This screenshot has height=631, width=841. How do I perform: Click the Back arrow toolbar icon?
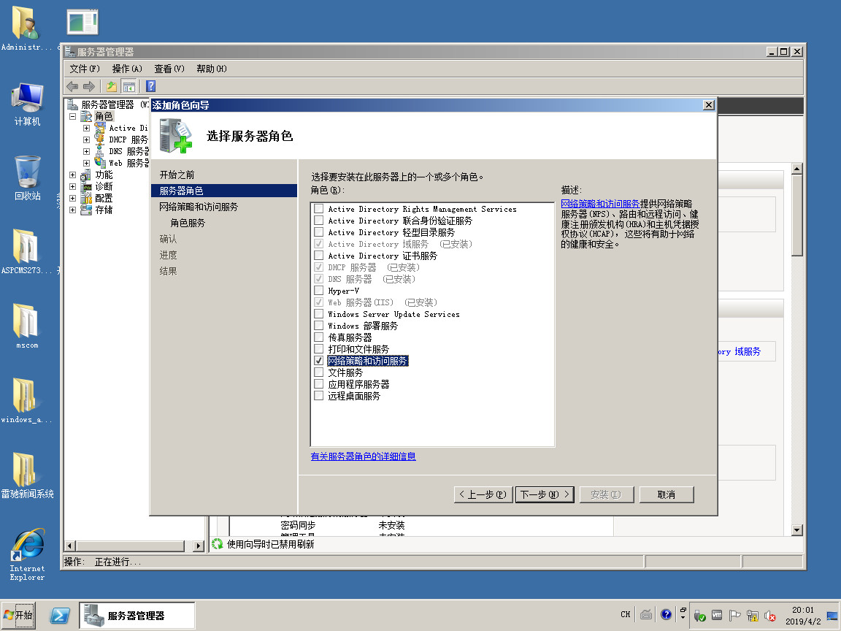(x=72, y=86)
